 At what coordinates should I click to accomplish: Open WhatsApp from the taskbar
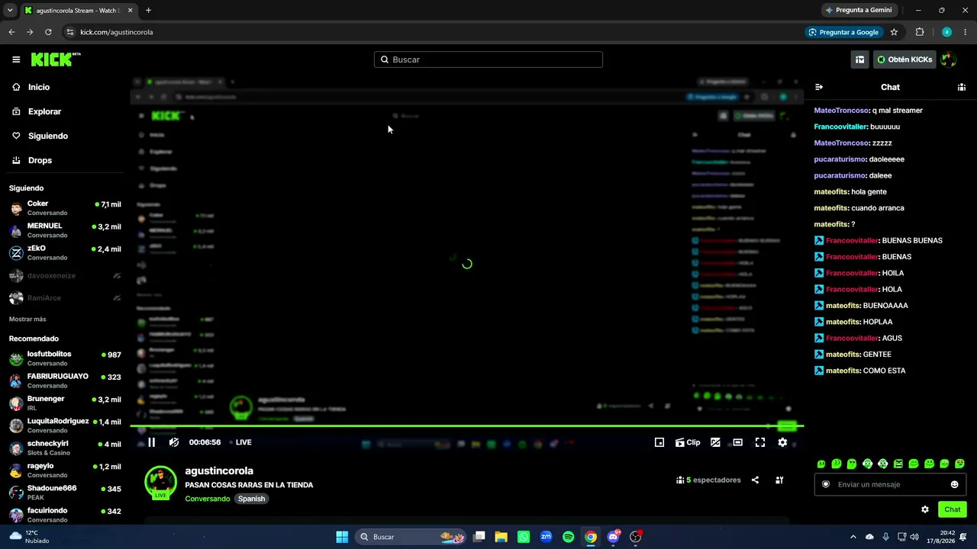(x=524, y=537)
